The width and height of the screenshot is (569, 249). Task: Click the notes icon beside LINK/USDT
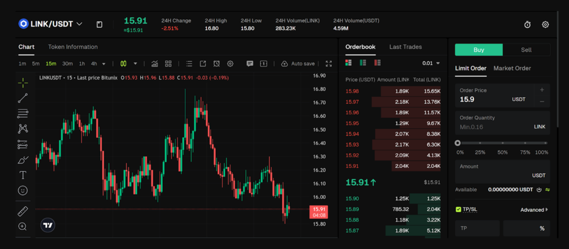pyautogui.click(x=99, y=24)
